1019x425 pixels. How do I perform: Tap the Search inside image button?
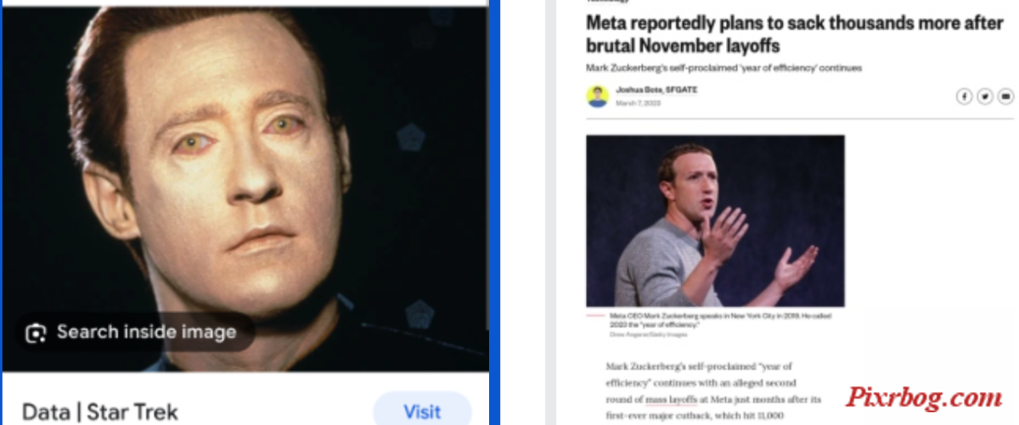tap(134, 333)
